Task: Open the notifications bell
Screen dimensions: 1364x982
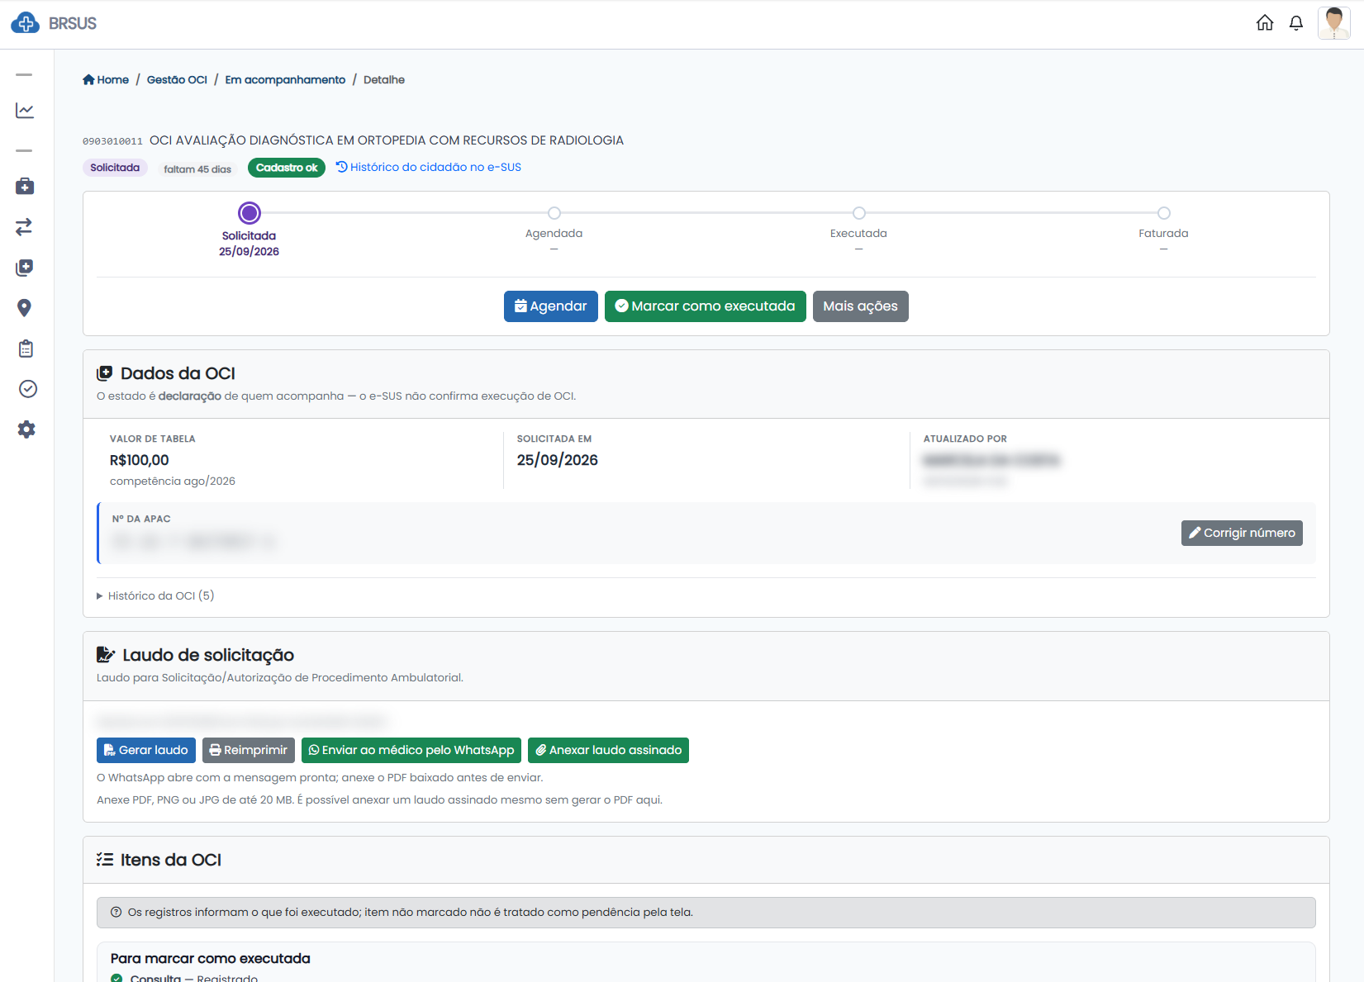Action: [x=1296, y=23]
